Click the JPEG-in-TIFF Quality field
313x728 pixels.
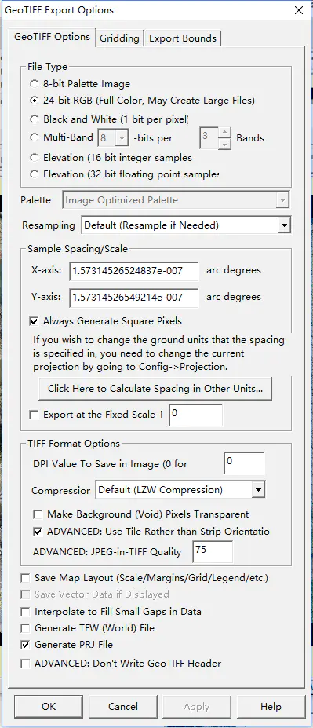tap(213, 552)
